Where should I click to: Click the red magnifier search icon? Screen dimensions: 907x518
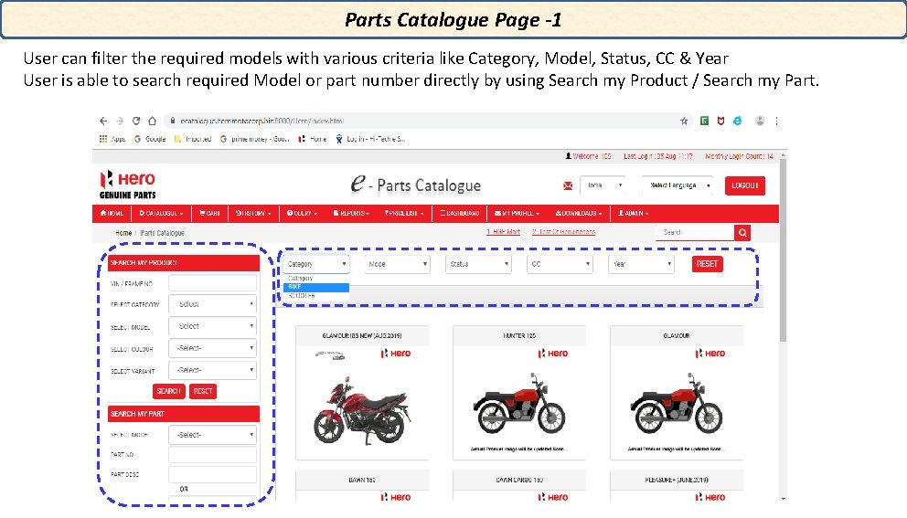(742, 232)
